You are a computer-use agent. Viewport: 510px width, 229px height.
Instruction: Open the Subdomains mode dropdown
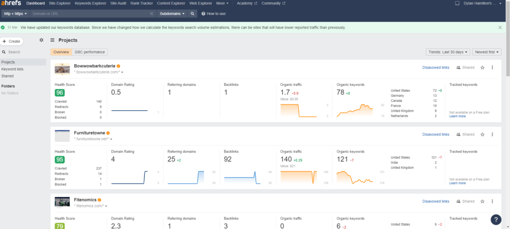[x=172, y=13]
